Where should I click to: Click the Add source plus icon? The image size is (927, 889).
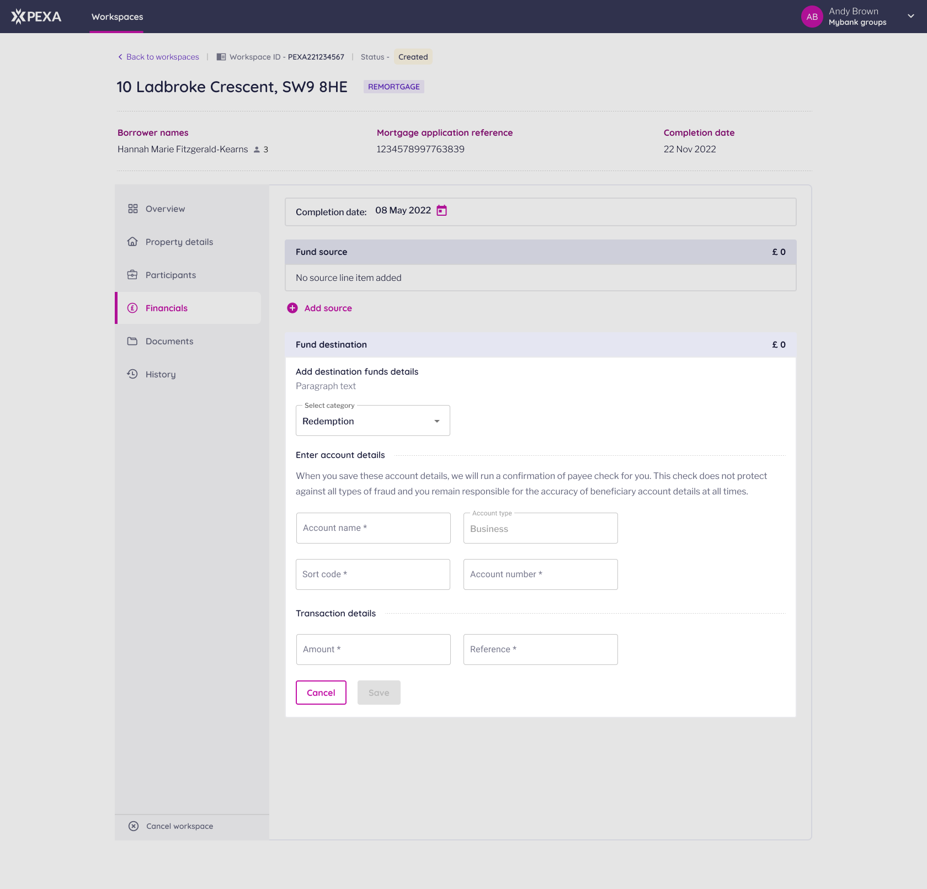pyautogui.click(x=292, y=308)
